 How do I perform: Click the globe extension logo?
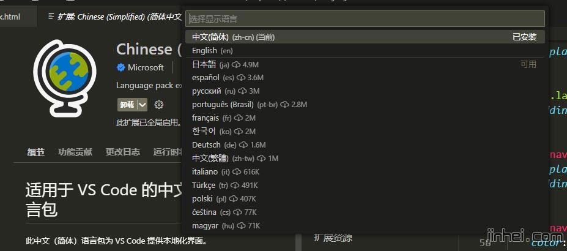65,78
